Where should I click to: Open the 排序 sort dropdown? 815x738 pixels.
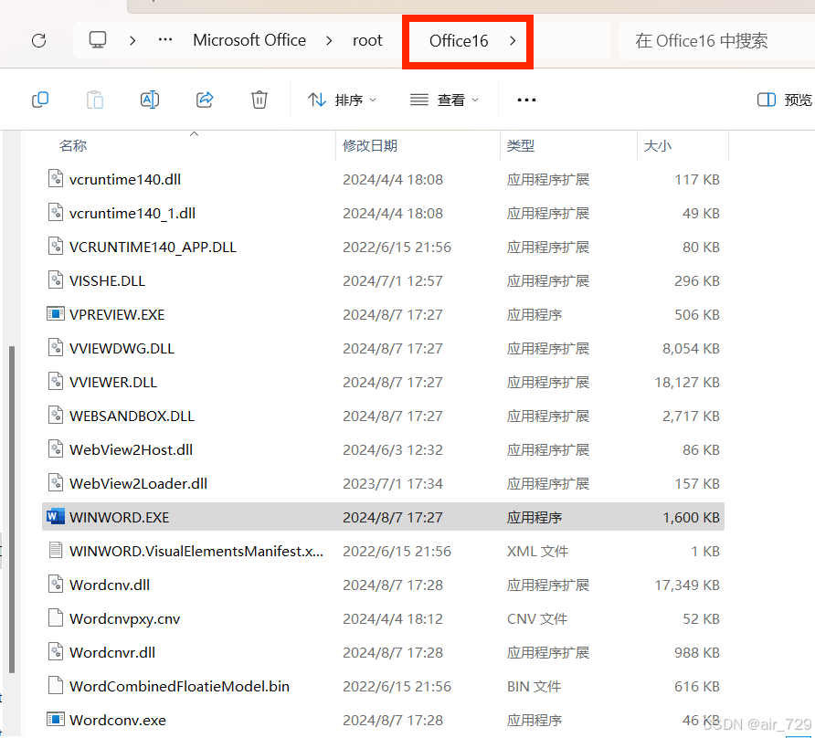tap(342, 100)
